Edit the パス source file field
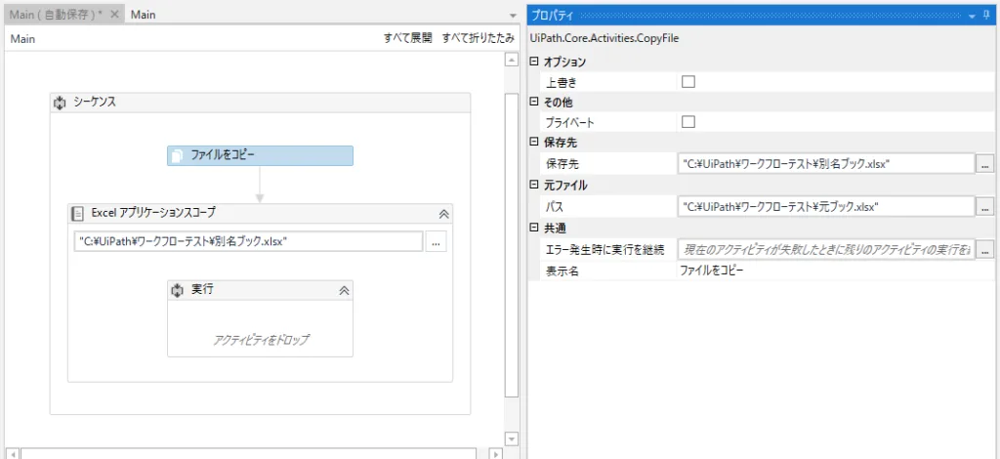The height and width of the screenshot is (459, 1000). coord(826,207)
